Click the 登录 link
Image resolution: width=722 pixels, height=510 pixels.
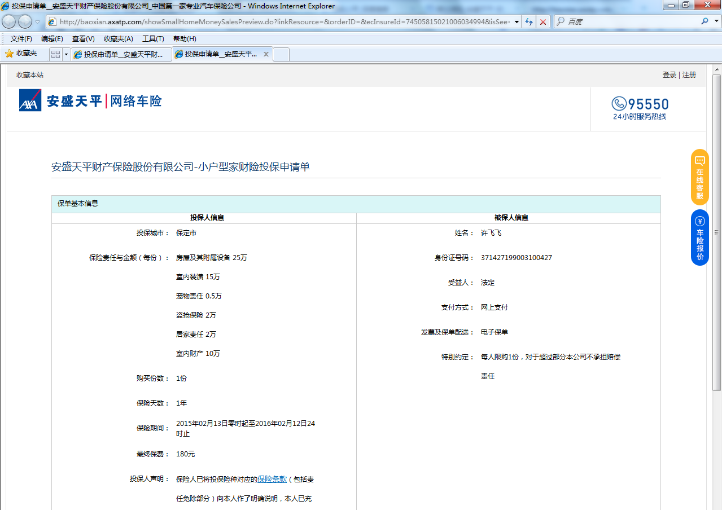pyautogui.click(x=670, y=75)
